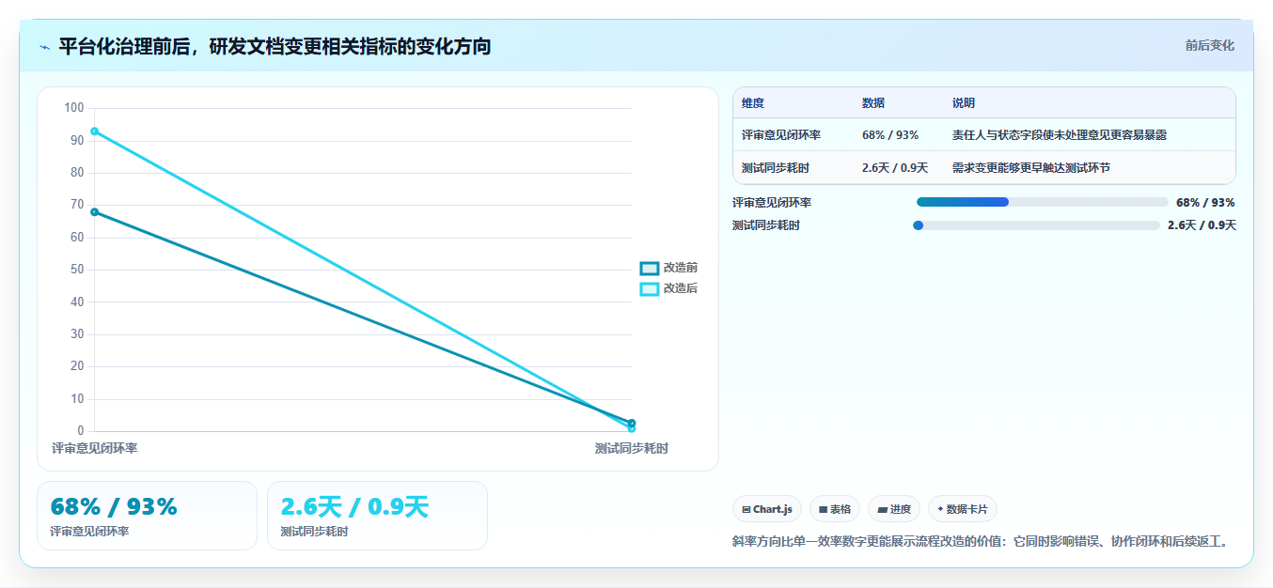Screen dimensions: 1273x588
Task: Click the y-axis label 50
Action: tap(77, 270)
